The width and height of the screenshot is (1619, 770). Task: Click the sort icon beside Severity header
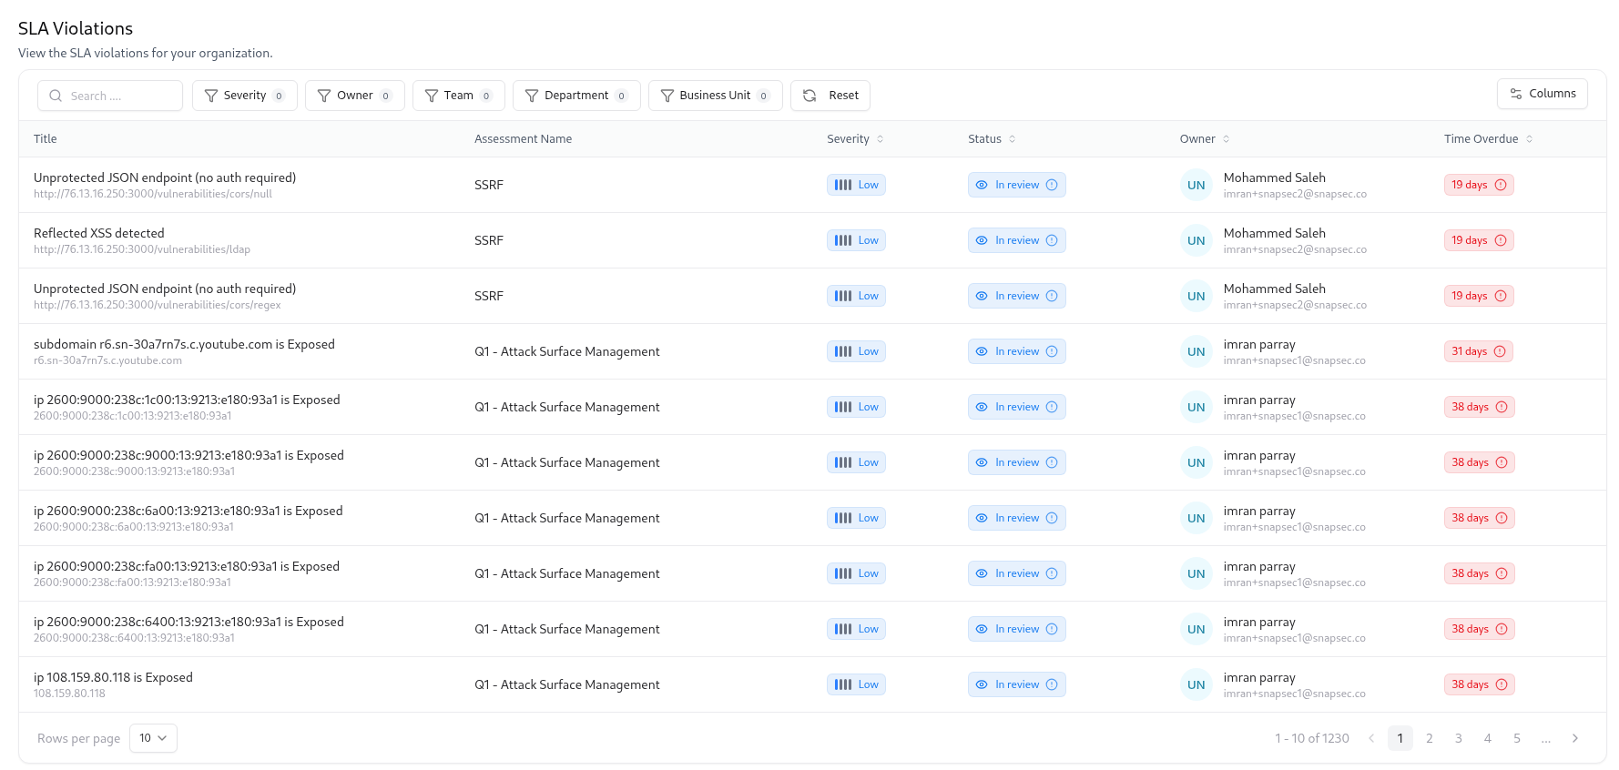point(881,139)
